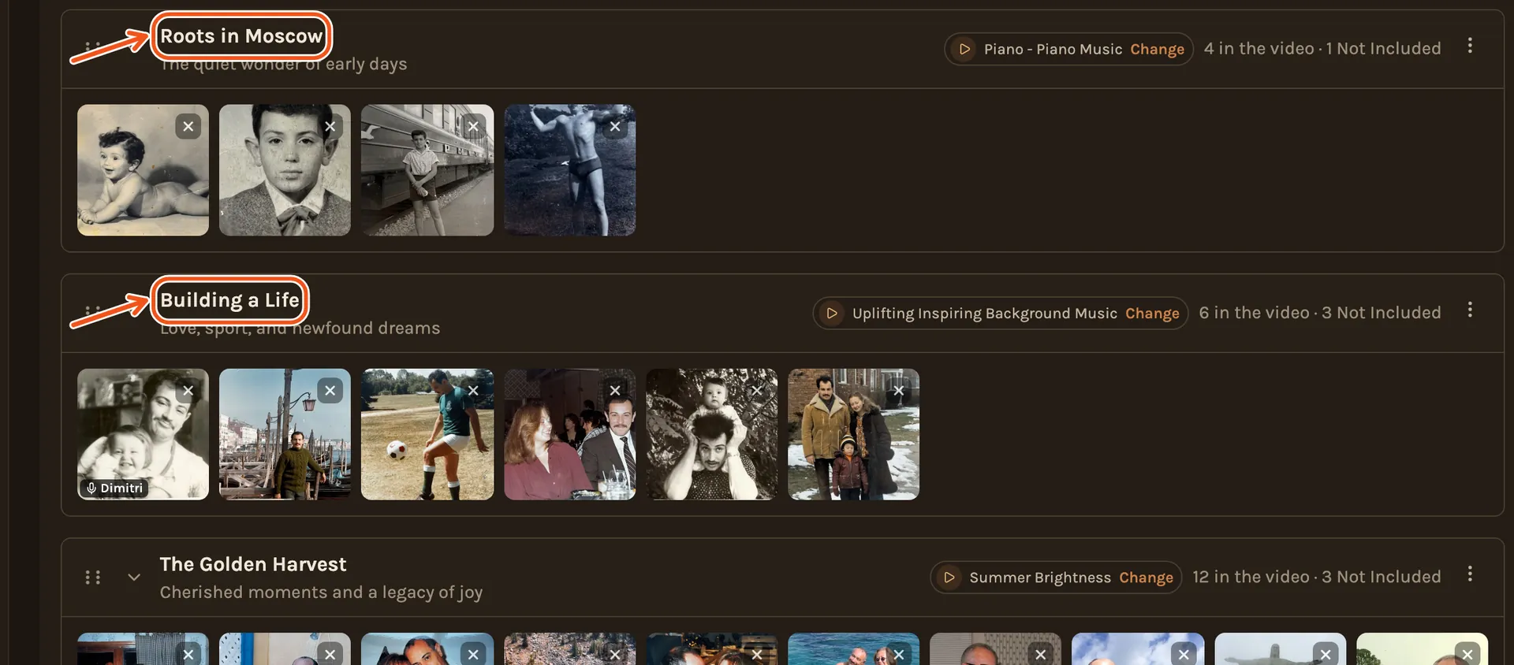Viewport: 1514px width, 665px height.
Task: Change the Uplifting Inspiring Background Music track
Action: click(1152, 313)
